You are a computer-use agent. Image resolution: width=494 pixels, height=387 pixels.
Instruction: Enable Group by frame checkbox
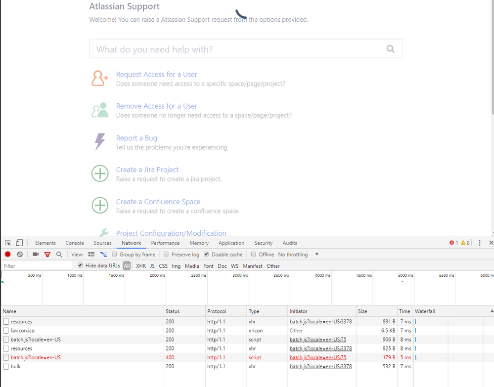click(x=114, y=254)
